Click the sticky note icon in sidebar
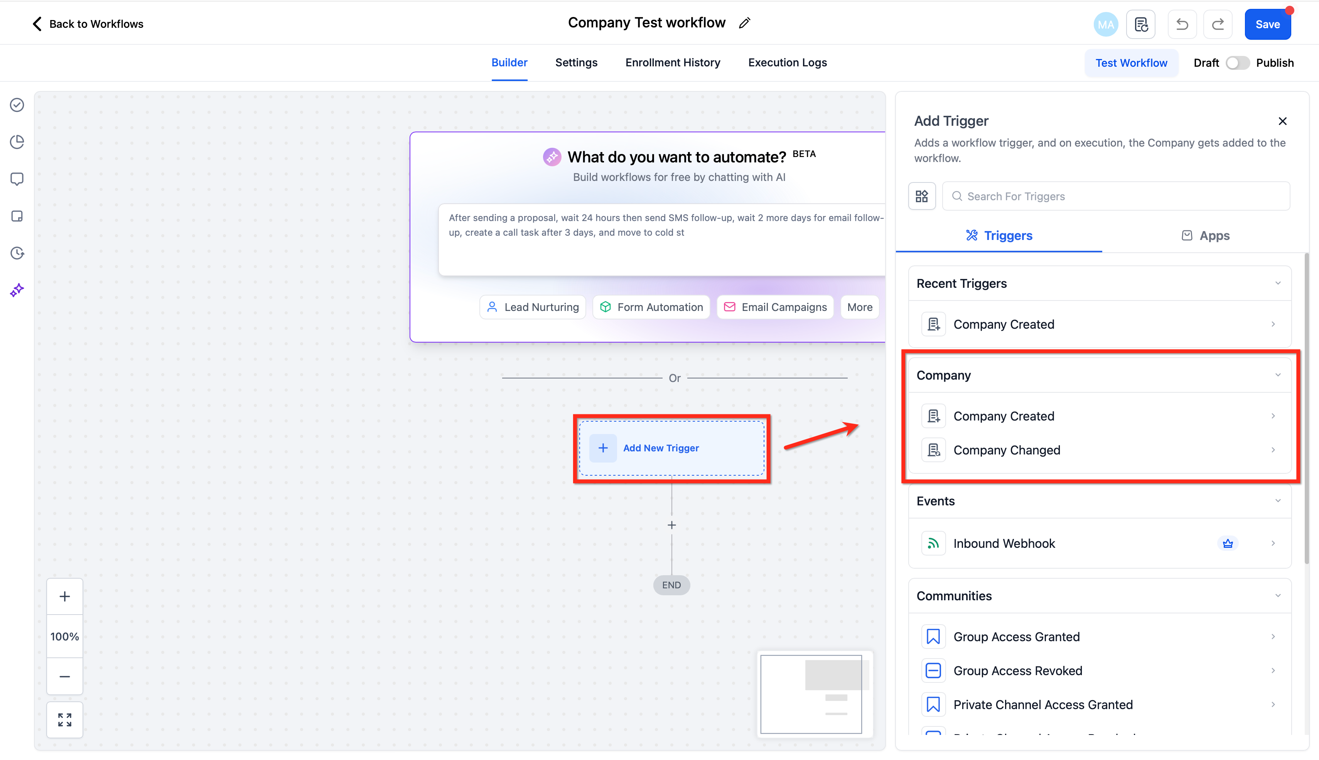This screenshot has width=1319, height=760. pyautogui.click(x=17, y=216)
